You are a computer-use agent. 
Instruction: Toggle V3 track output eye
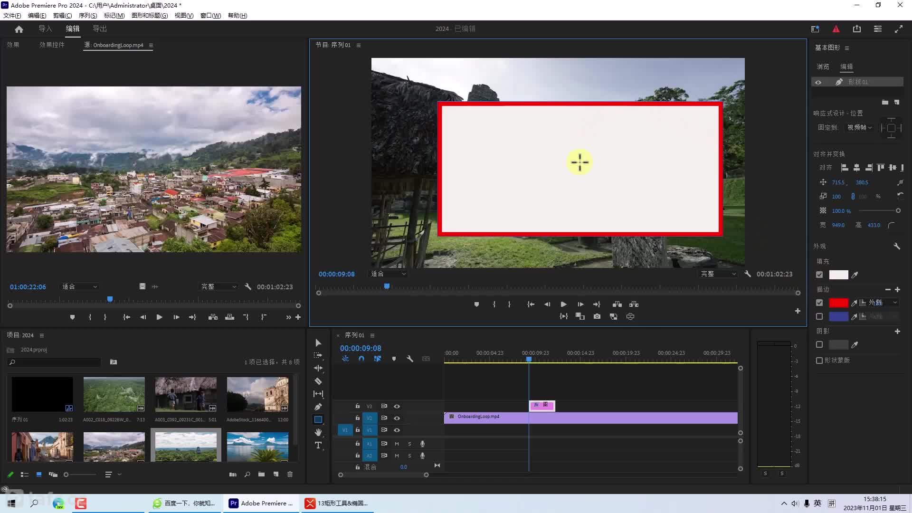tap(397, 407)
